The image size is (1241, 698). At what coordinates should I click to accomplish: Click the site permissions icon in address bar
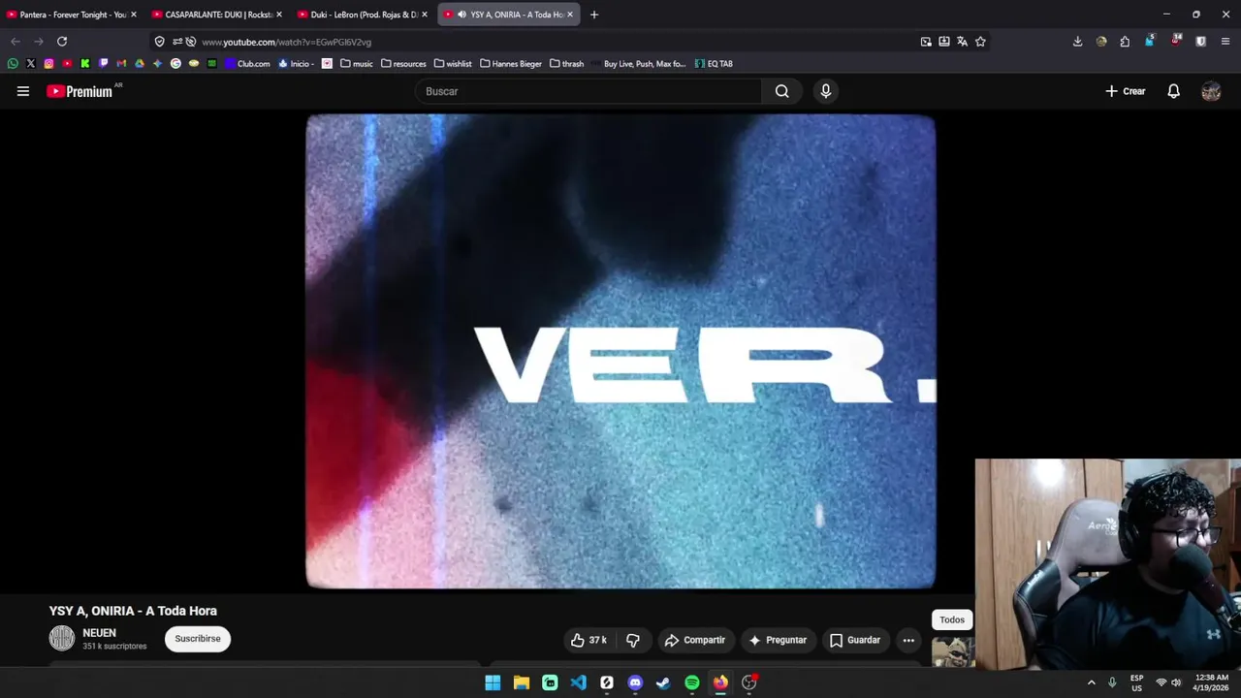(x=175, y=42)
